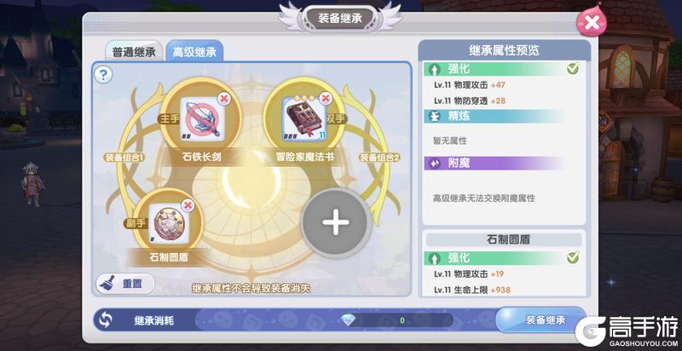Remove the 石制圆盾 shield from off-hand slot
Viewport: 682px width, 351px height.
[x=188, y=205]
